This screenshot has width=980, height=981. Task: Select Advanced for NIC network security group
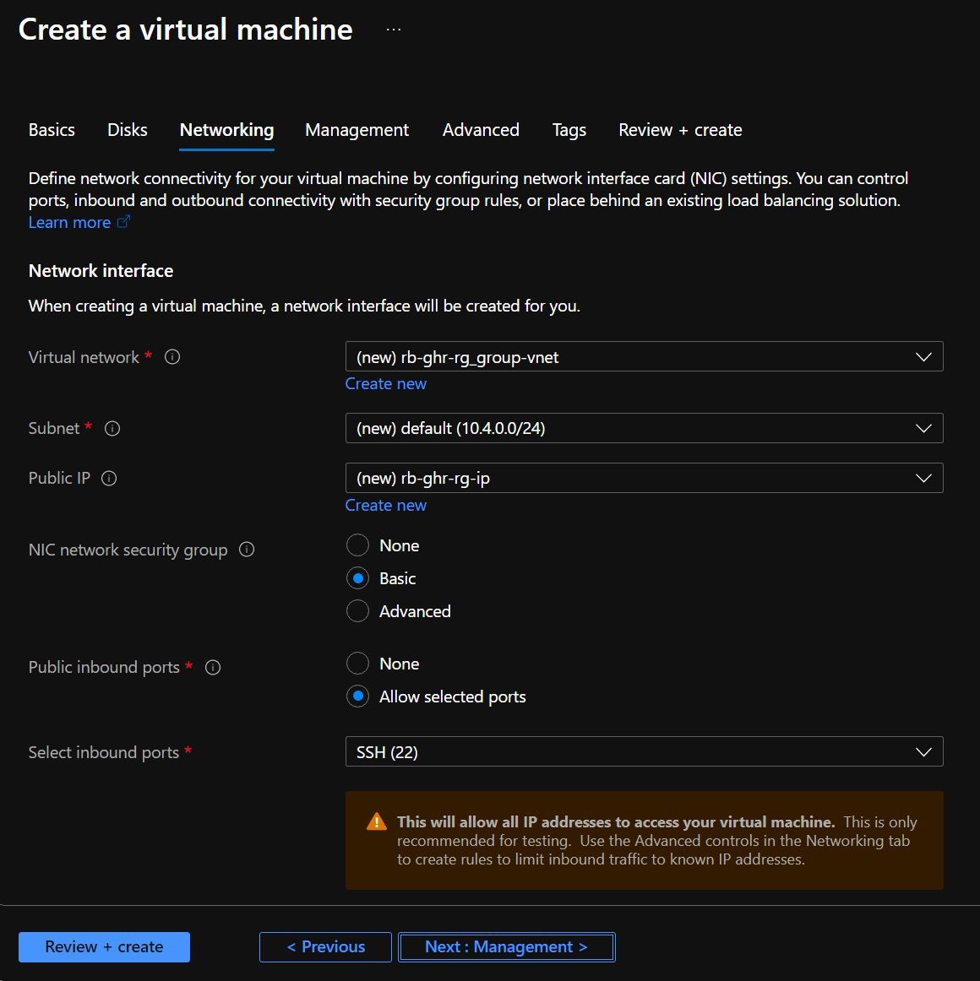coord(357,610)
